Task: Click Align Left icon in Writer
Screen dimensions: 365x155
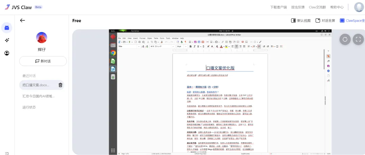Action: 233,46
